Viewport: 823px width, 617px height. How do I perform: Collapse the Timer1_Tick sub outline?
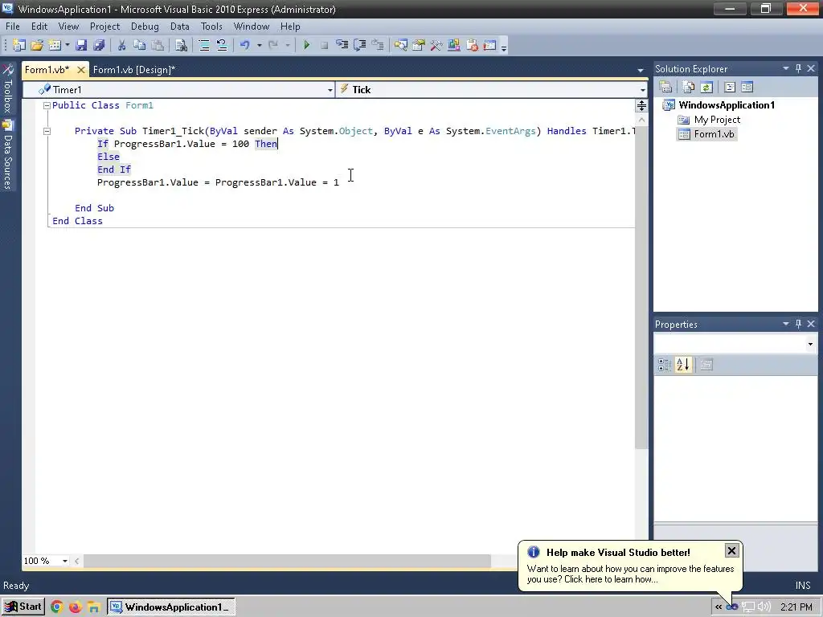click(x=47, y=131)
